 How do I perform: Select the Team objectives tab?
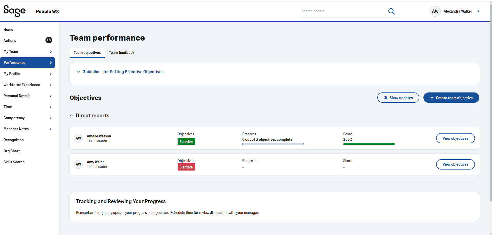coord(87,53)
